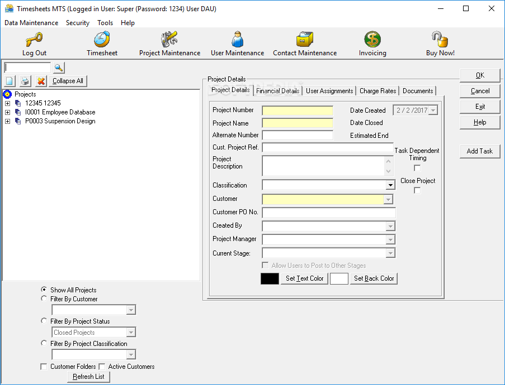Select the Projects root target icon
This screenshot has height=385, width=505.
[7, 94]
